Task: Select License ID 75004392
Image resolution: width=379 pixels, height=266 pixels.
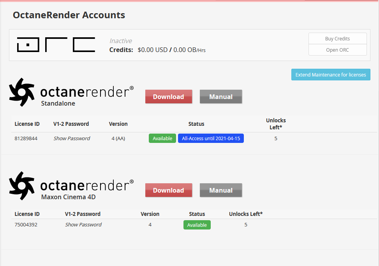Action: point(26,224)
